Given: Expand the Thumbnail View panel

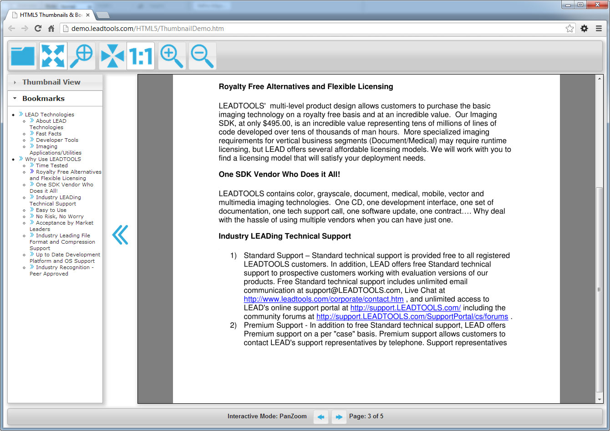Looking at the screenshot, I should [x=55, y=82].
